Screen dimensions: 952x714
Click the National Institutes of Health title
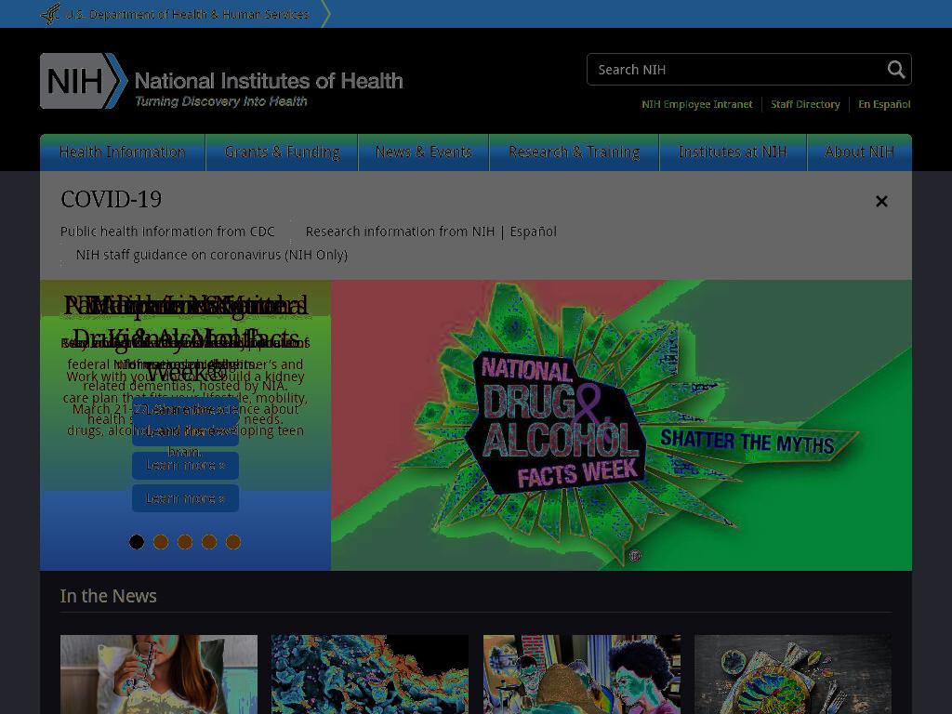(x=269, y=81)
